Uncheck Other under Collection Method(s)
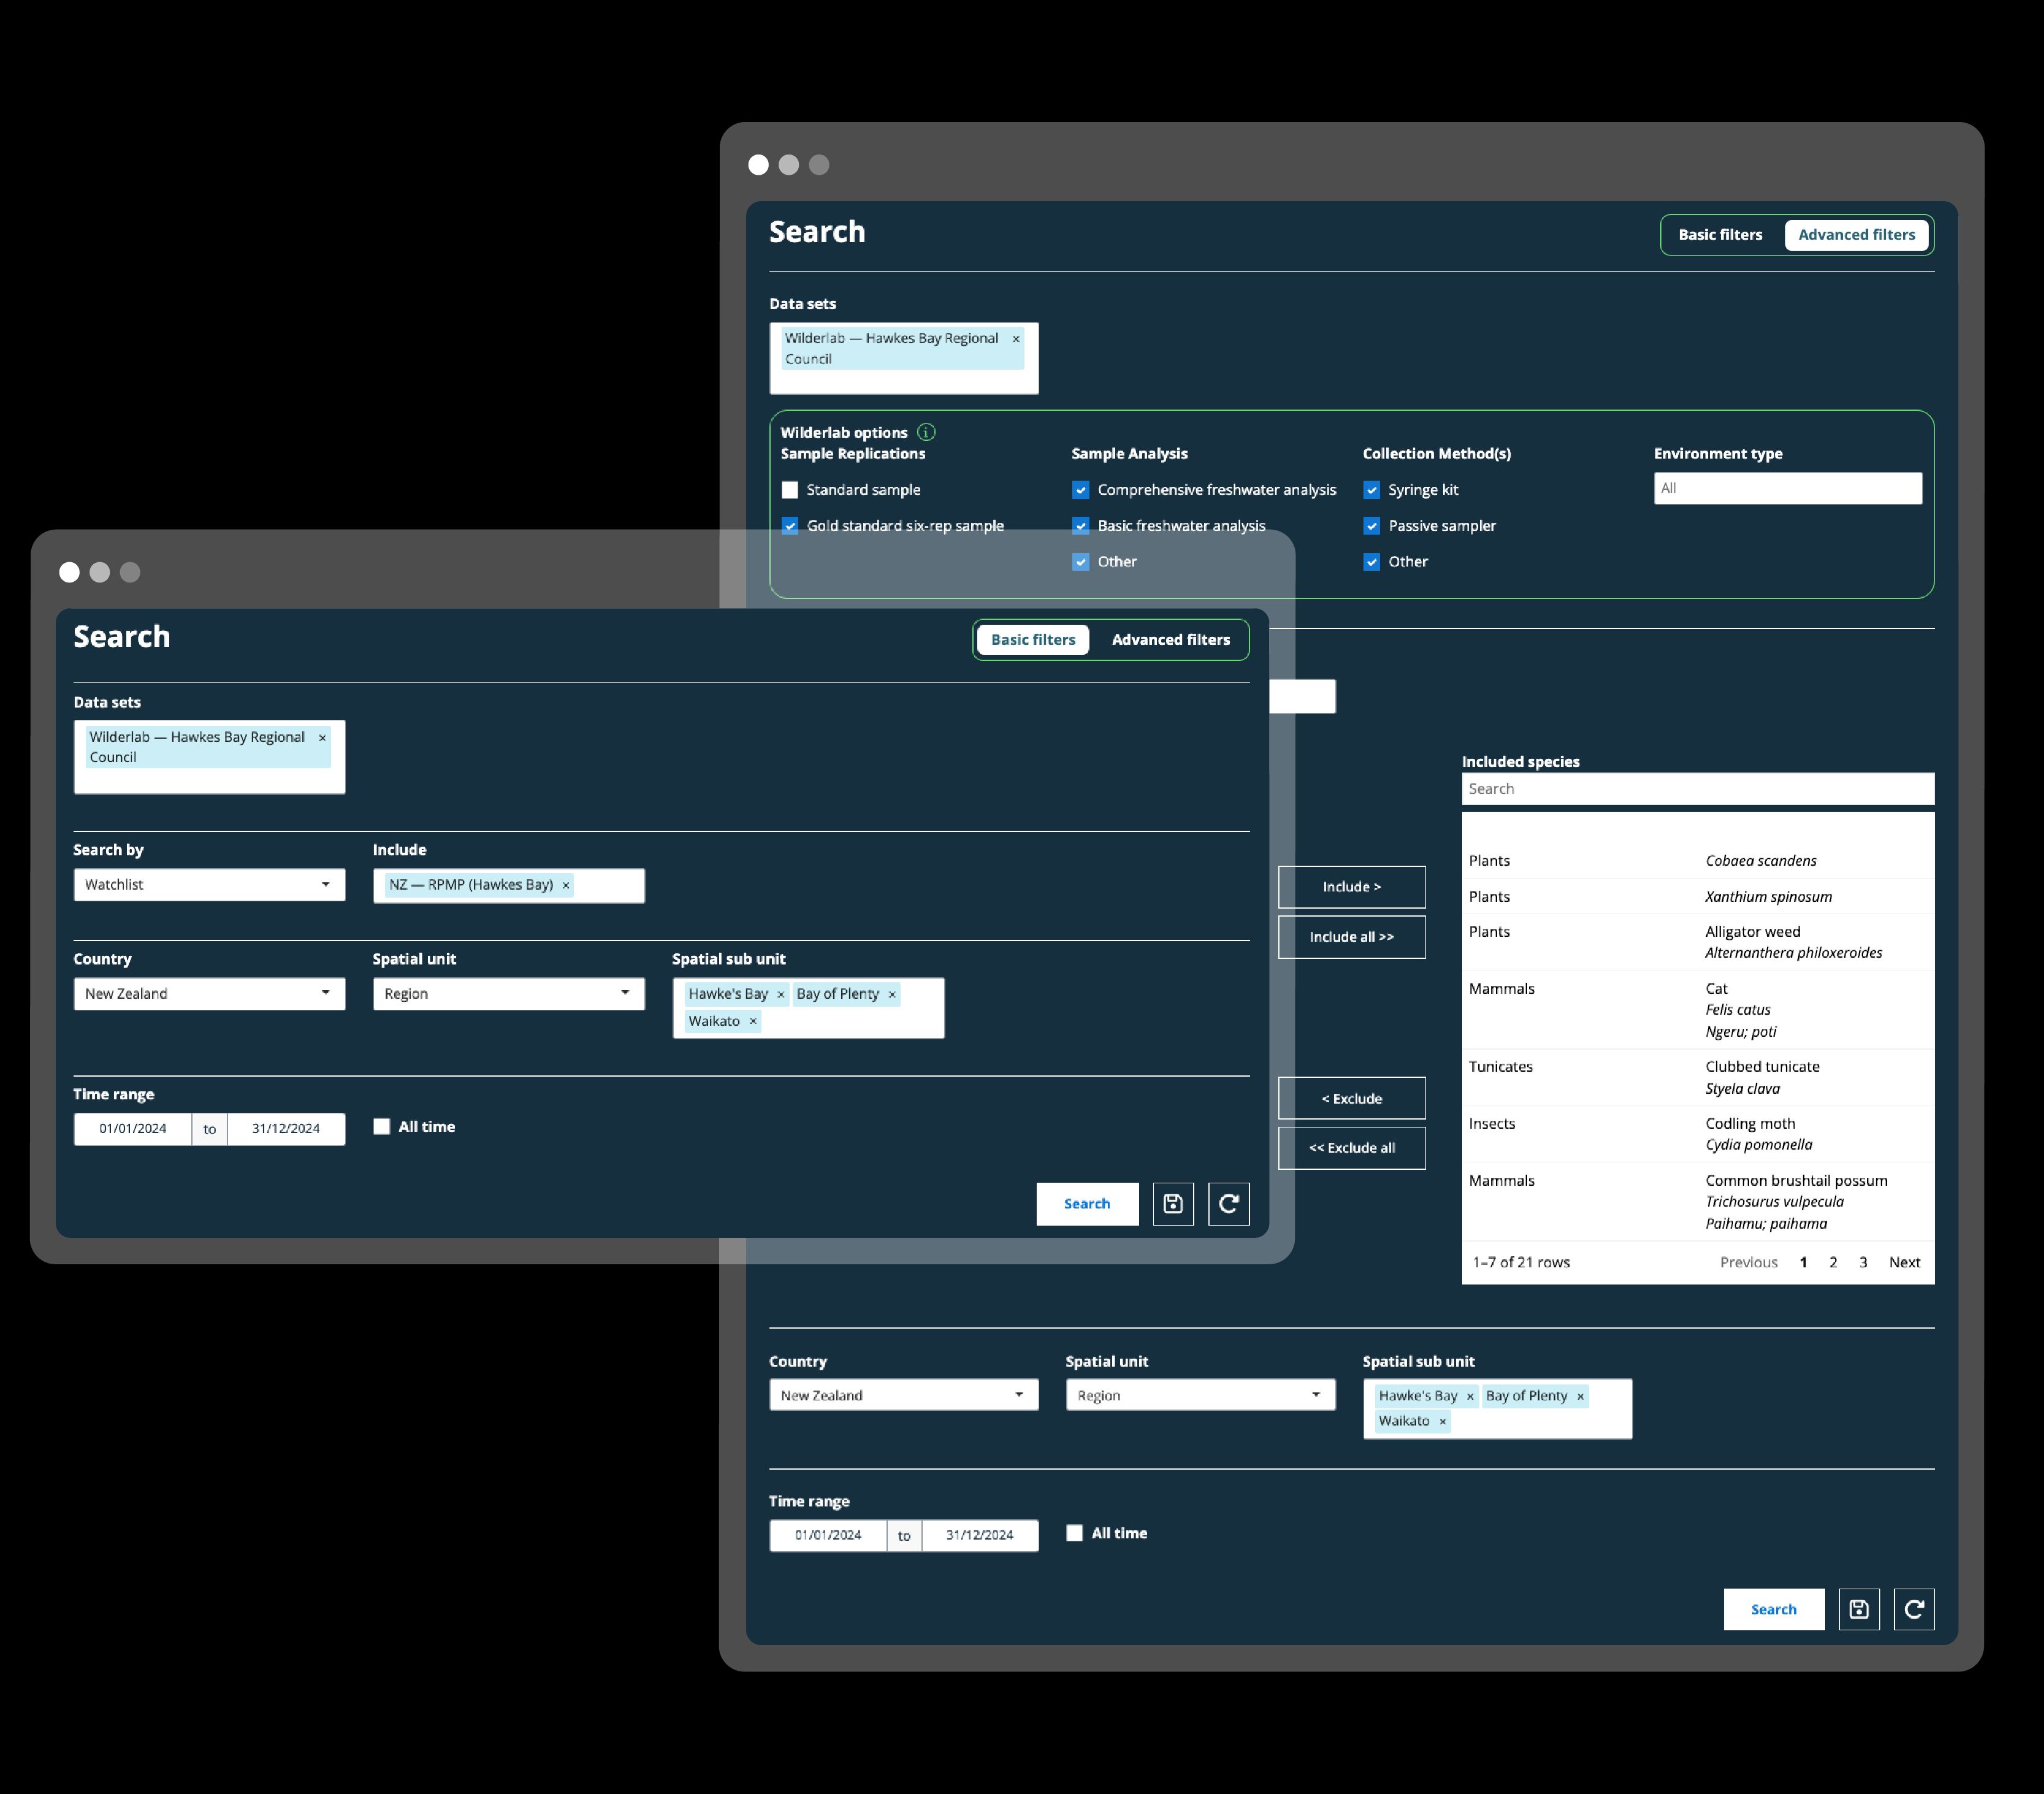This screenshot has height=1794, width=2044. pos(1372,562)
